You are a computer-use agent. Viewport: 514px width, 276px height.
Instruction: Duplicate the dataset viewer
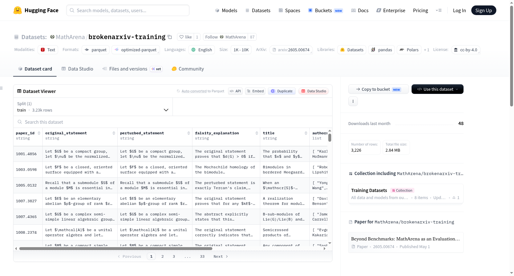(282, 91)
